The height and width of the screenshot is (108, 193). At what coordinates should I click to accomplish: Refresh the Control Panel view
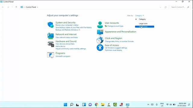point(166,7)
